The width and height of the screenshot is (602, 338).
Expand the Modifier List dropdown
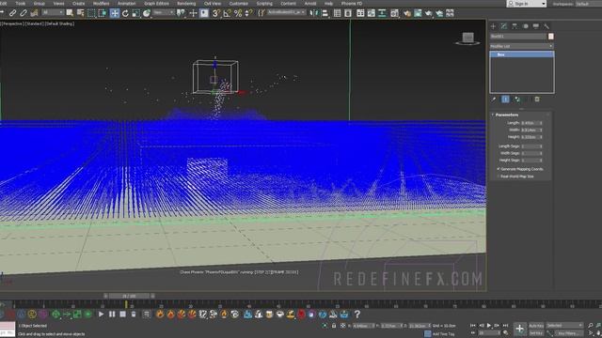tap(522, 46)
